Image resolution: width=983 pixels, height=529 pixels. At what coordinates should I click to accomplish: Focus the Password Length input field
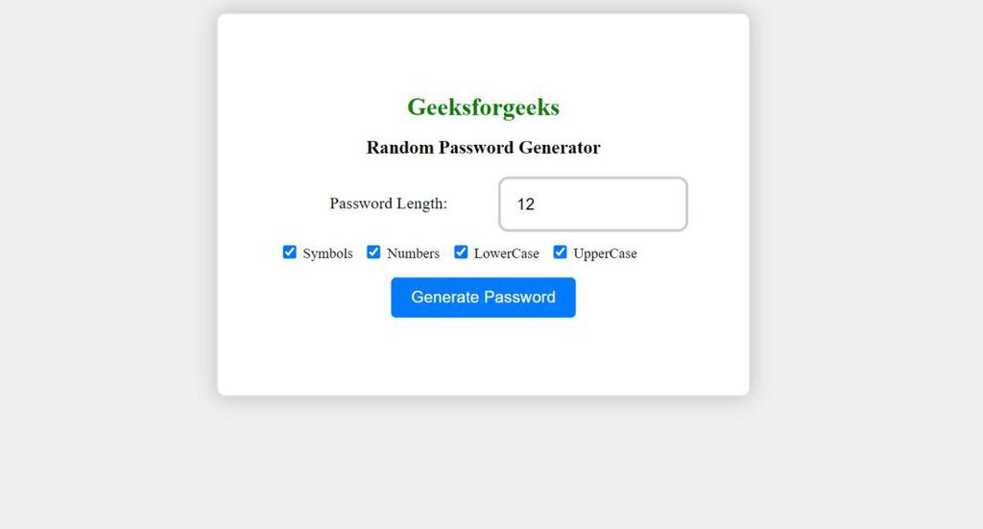click(593, 204)
